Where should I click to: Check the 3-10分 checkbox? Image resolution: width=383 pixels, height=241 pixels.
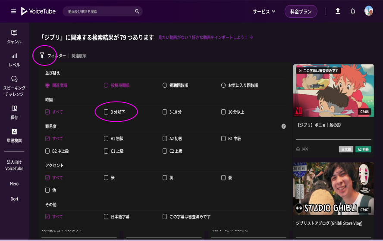click(165, 112)
